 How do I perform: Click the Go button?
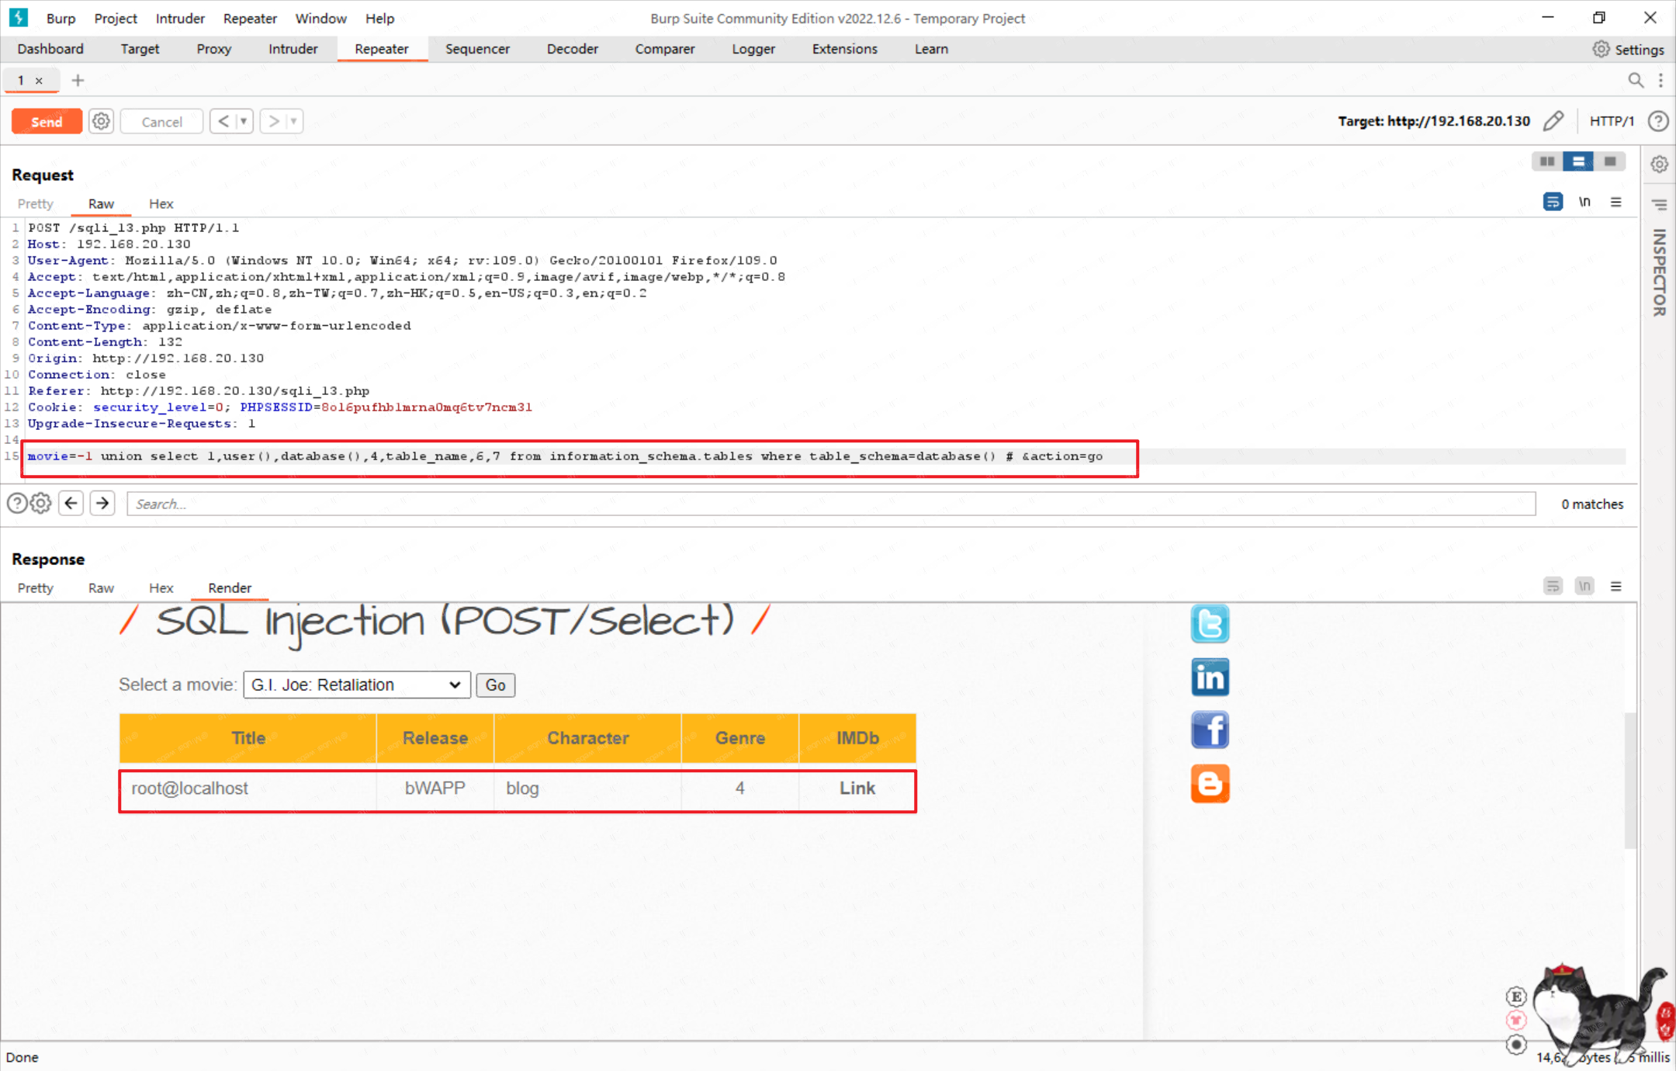495,685
